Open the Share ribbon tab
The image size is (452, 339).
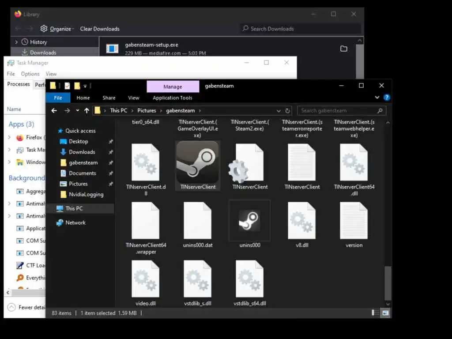click(x=109, y=98)
